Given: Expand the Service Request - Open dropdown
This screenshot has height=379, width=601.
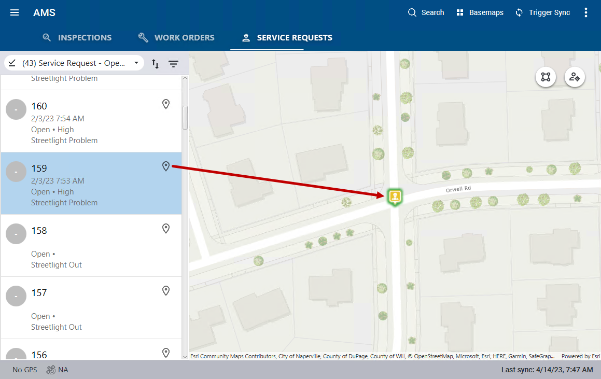Looking at the screenshot, I should (74, 63).
